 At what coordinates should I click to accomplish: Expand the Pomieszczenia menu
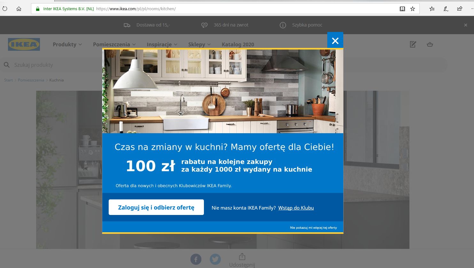tap(114, 44)
